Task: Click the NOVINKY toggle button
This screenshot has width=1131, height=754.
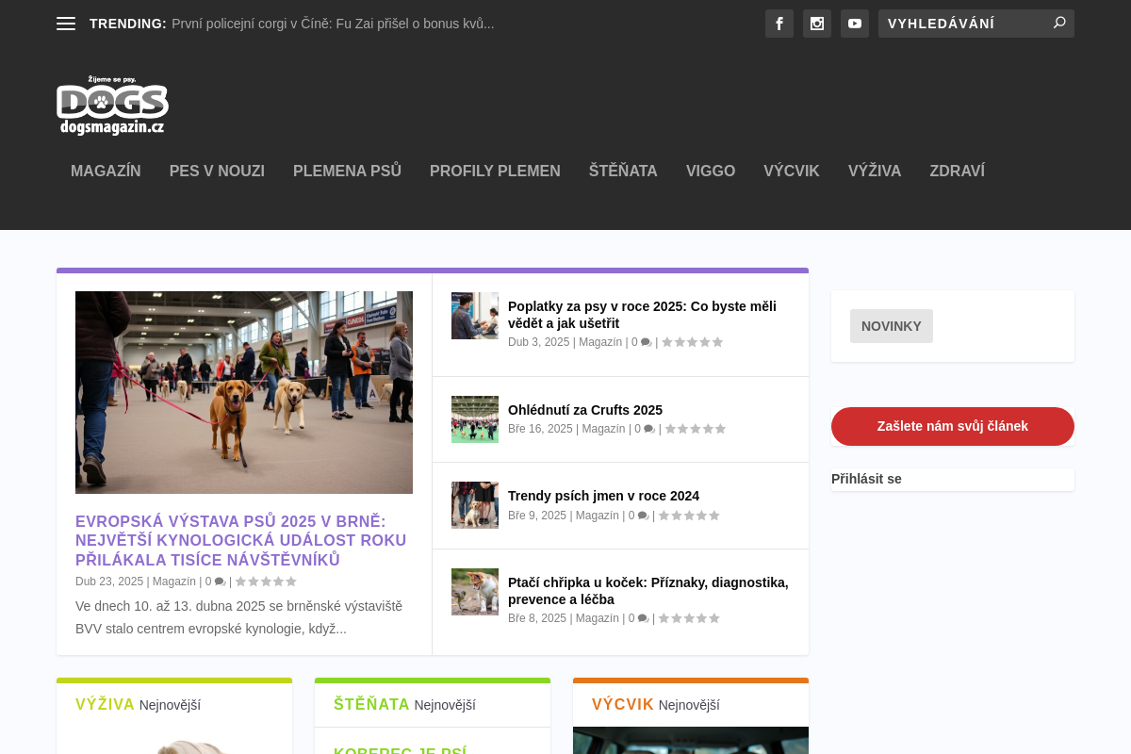Action: [891, 325]
